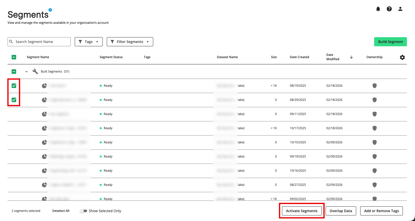Viewport: 415px width, 221px height.
Task: Uncheck the first selected segment checkbox
Action: [x=14, y=86]
